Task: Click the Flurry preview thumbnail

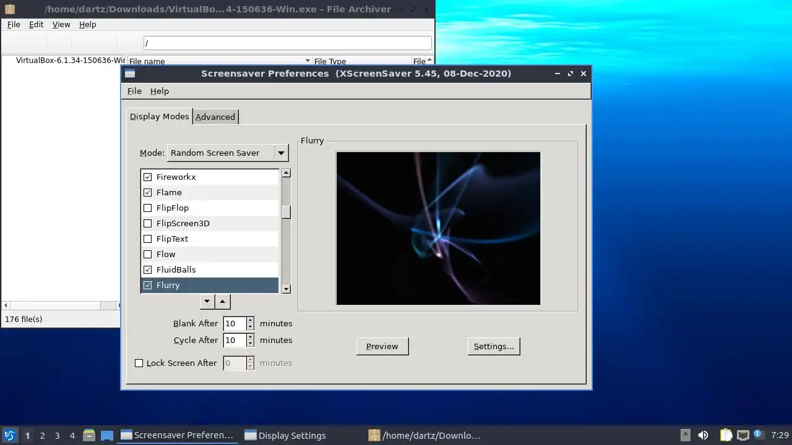Action: 438,228
